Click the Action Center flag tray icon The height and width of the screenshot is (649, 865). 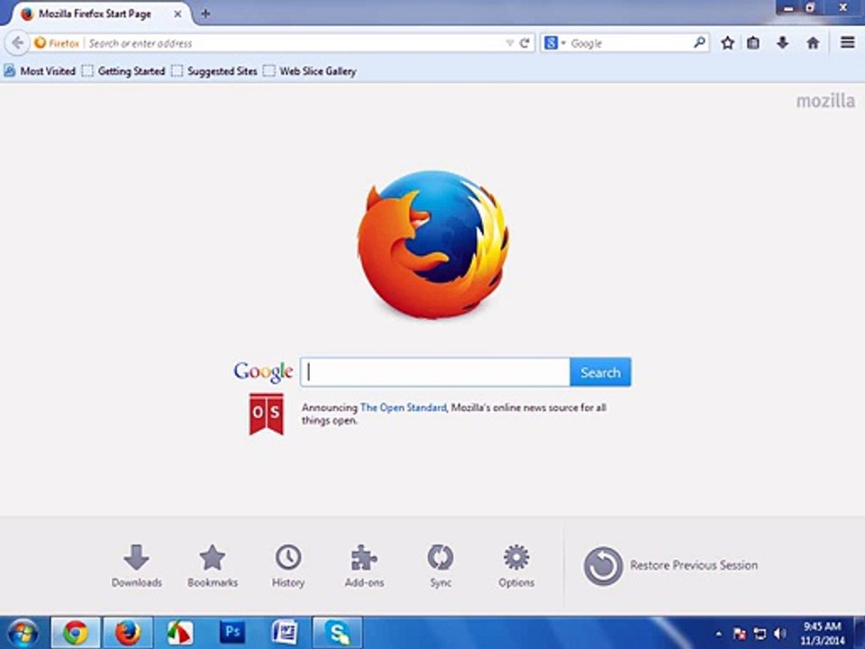click(740, 634)
